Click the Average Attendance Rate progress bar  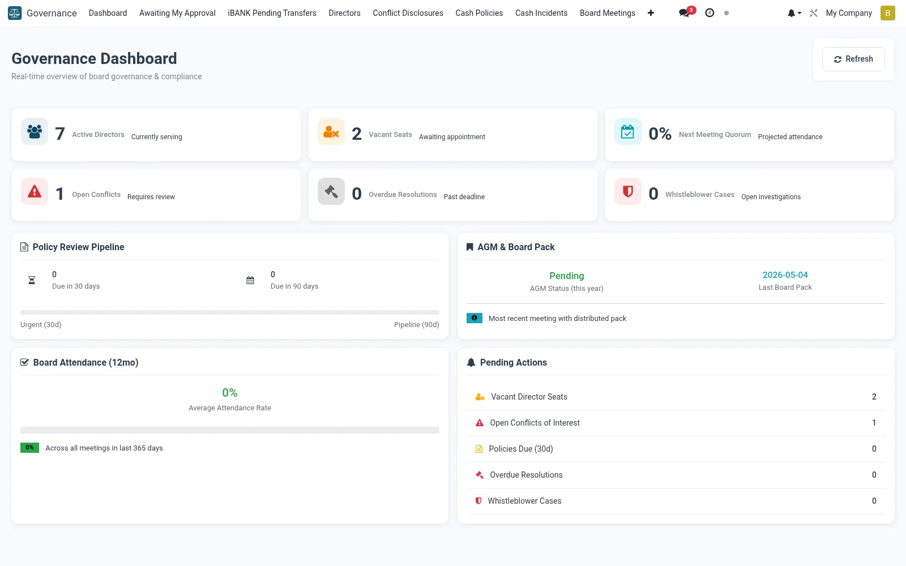pos(230,430)
